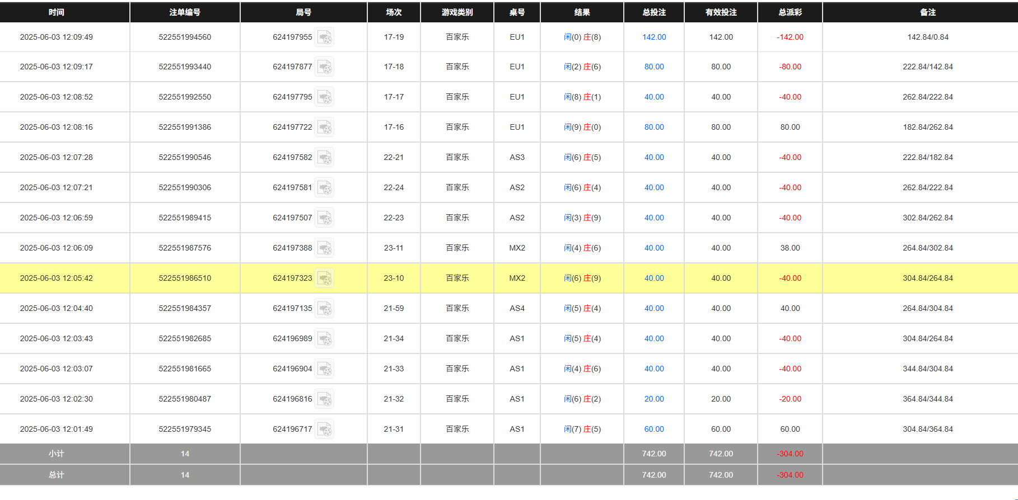The width and height of the screenshot is (1018, 500).
Task: Open replay icon beside round 624197877
Action: pyautogui.click(x=324, y=67)
